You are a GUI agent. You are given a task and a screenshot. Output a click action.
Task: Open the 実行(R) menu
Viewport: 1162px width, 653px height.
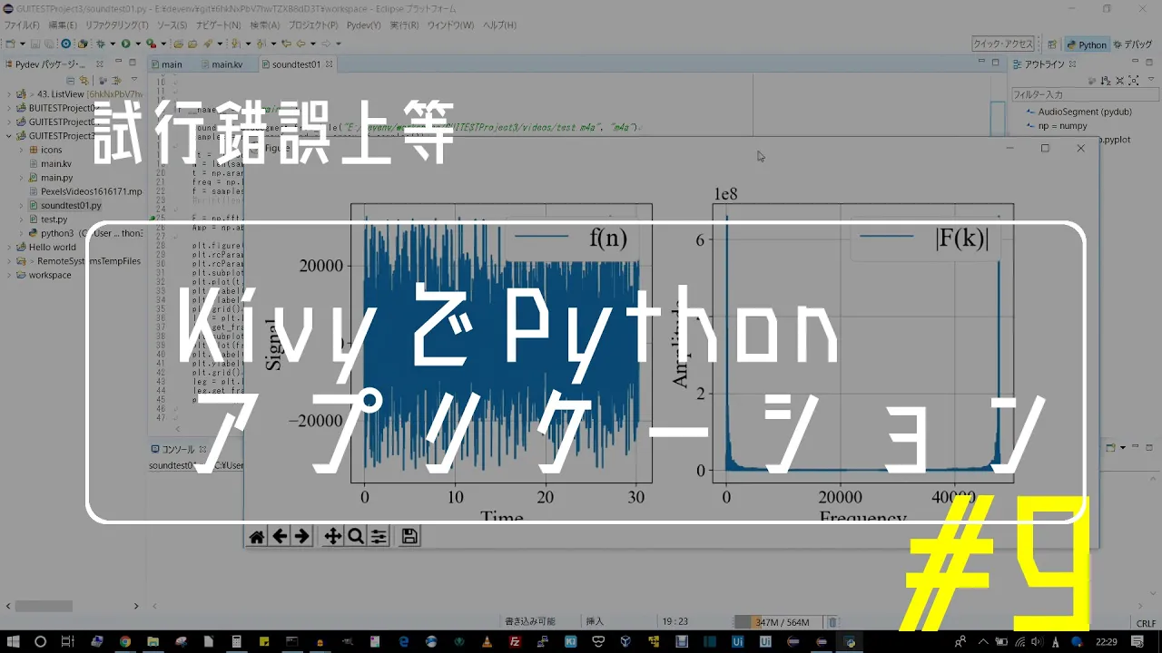pos(405,24)
